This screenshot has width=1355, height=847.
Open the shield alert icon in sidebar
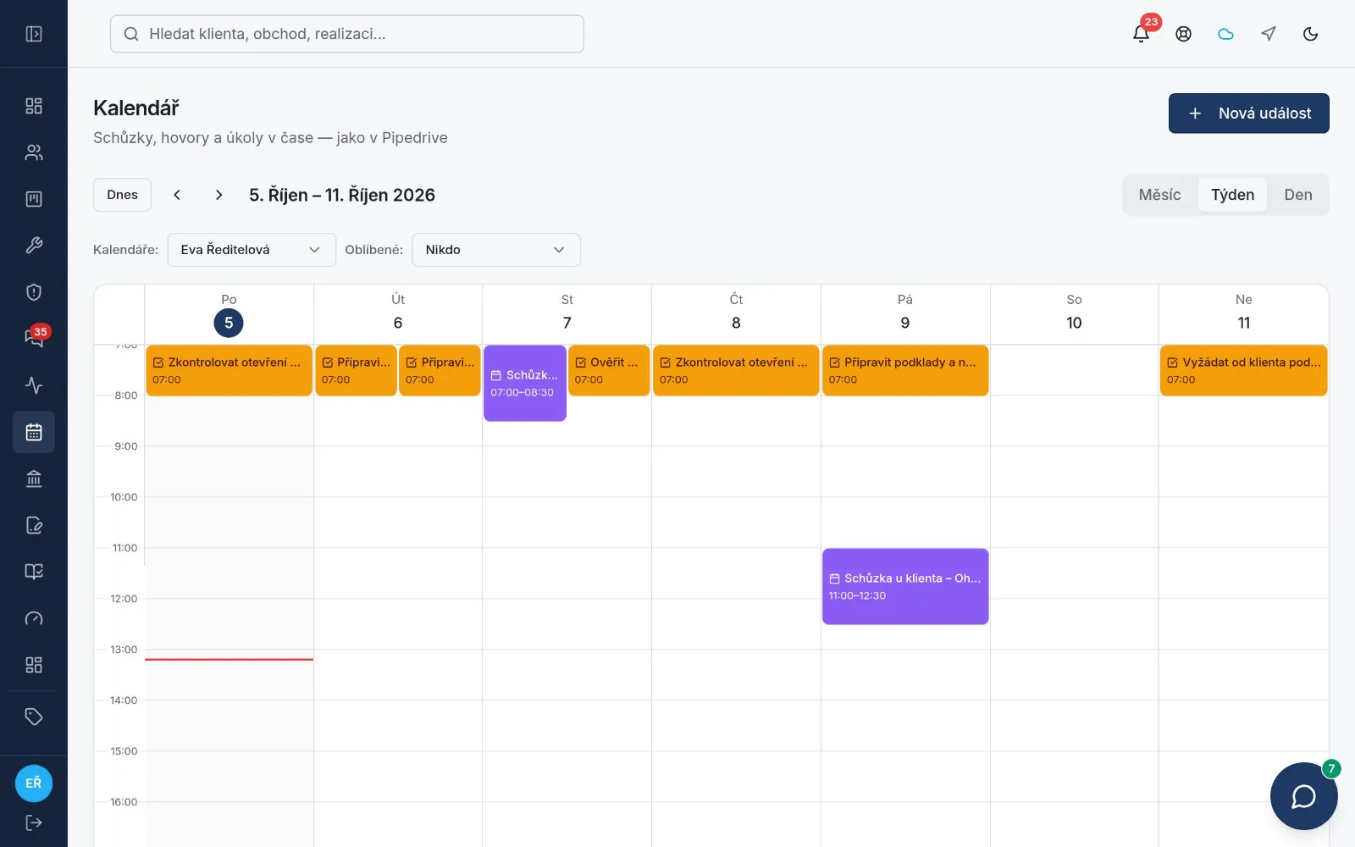click(x=34, y=292)
